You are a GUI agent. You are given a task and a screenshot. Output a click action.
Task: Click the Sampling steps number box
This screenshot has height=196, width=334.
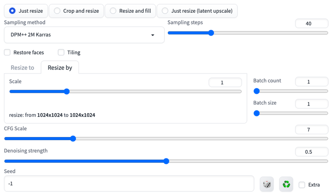(x=311, y=23)
